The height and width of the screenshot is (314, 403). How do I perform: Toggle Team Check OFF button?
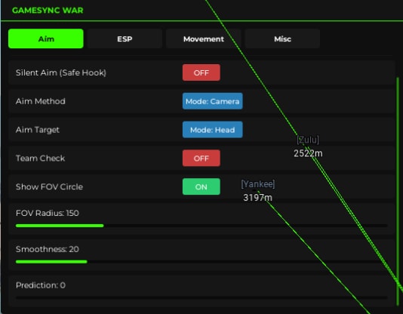201,159
